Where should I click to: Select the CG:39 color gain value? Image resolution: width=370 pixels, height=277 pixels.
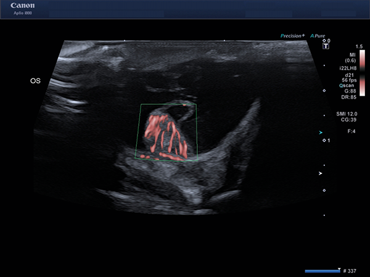(x=348, y=120)
